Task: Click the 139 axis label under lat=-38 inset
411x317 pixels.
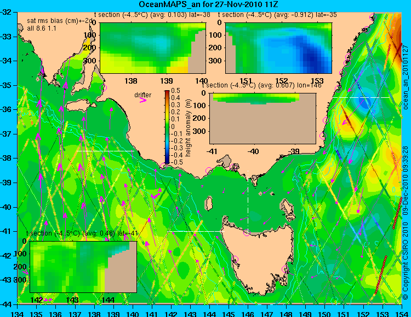Action: click(x=167, y=81)
